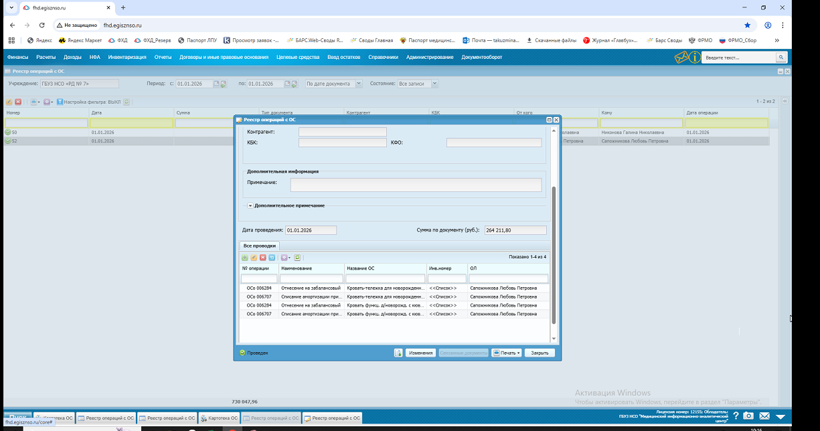Viewport: 820px width, 431px height.
Task: Open the Справочники menu
Action: coord(383,58)
